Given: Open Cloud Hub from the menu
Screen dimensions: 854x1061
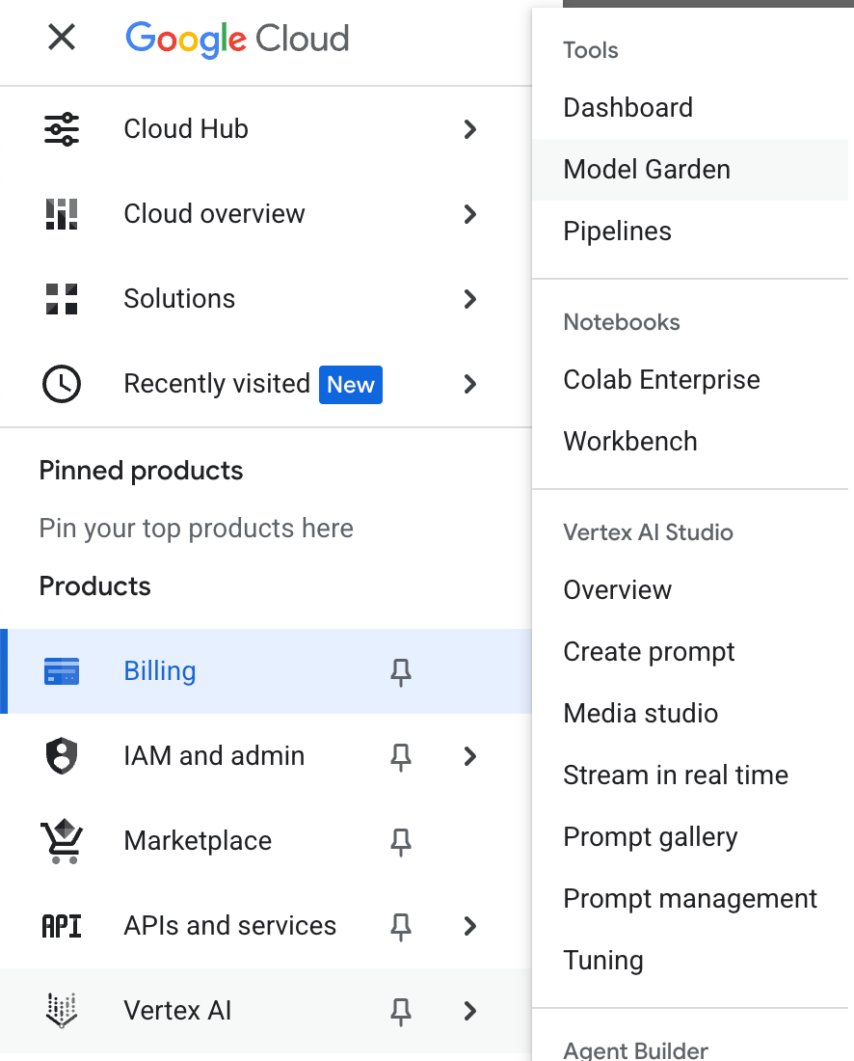Looking at the screenshot, I should click(x=266, y=129).
